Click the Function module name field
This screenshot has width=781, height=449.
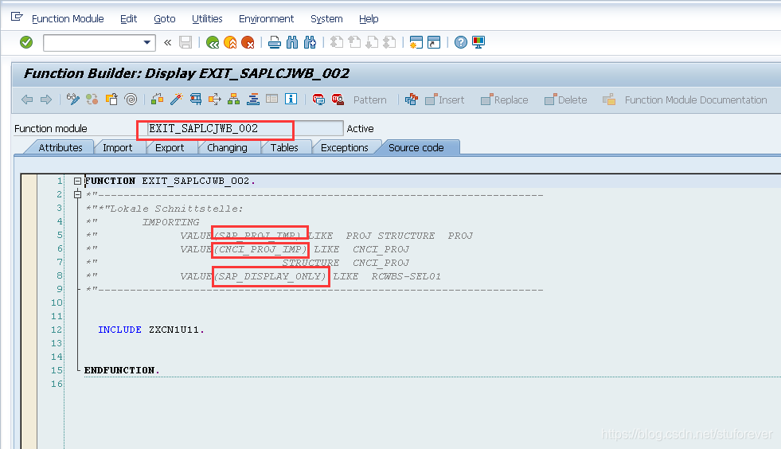tap(245, 129)
